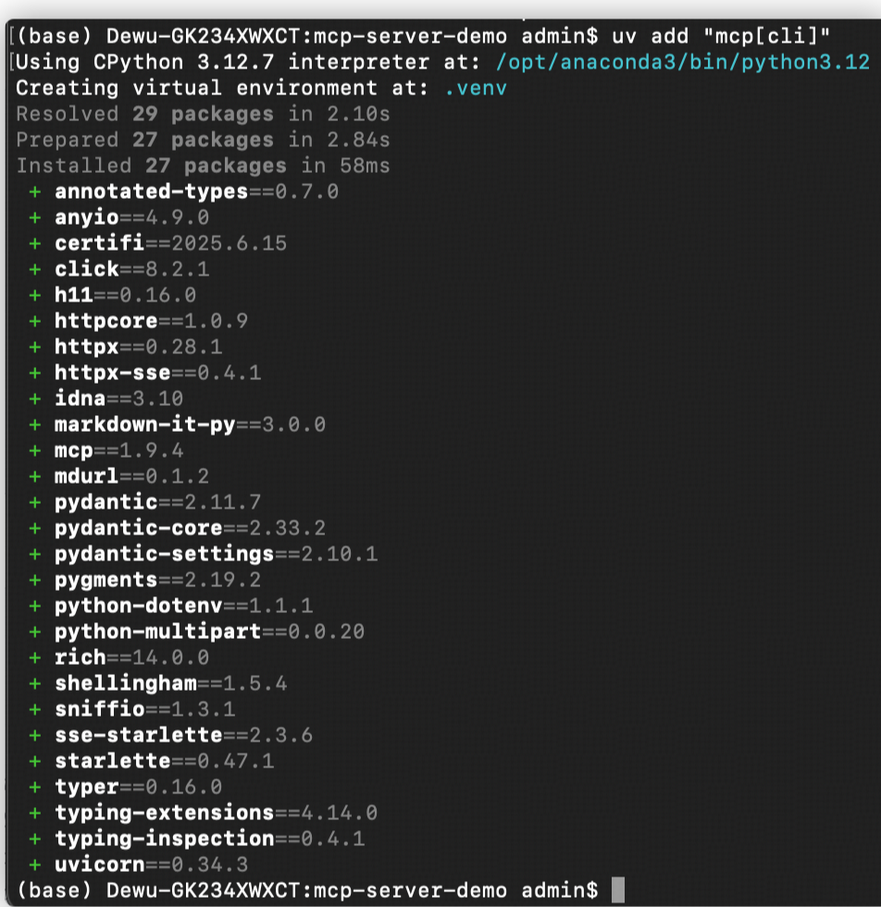Click the python-multipart package name
The width and height of the screenshot is (881, 907).
click(157, 632)
